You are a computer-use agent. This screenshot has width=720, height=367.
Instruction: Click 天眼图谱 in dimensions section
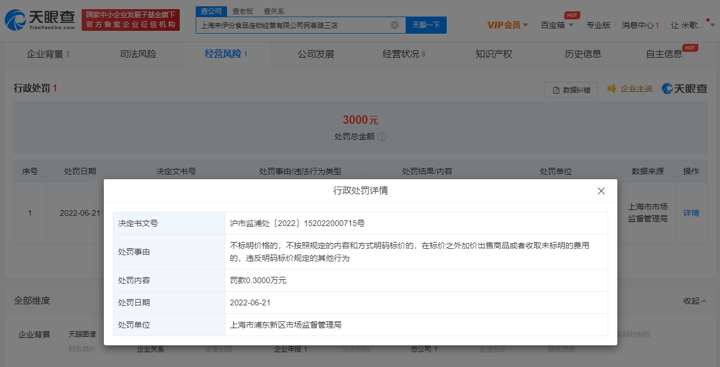click(x=82, y=334)
